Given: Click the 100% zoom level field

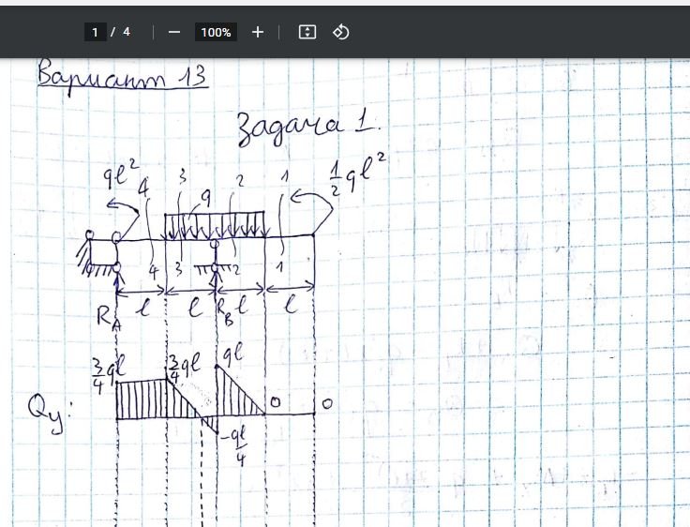Looking at the screenshot, I should 216,32.
